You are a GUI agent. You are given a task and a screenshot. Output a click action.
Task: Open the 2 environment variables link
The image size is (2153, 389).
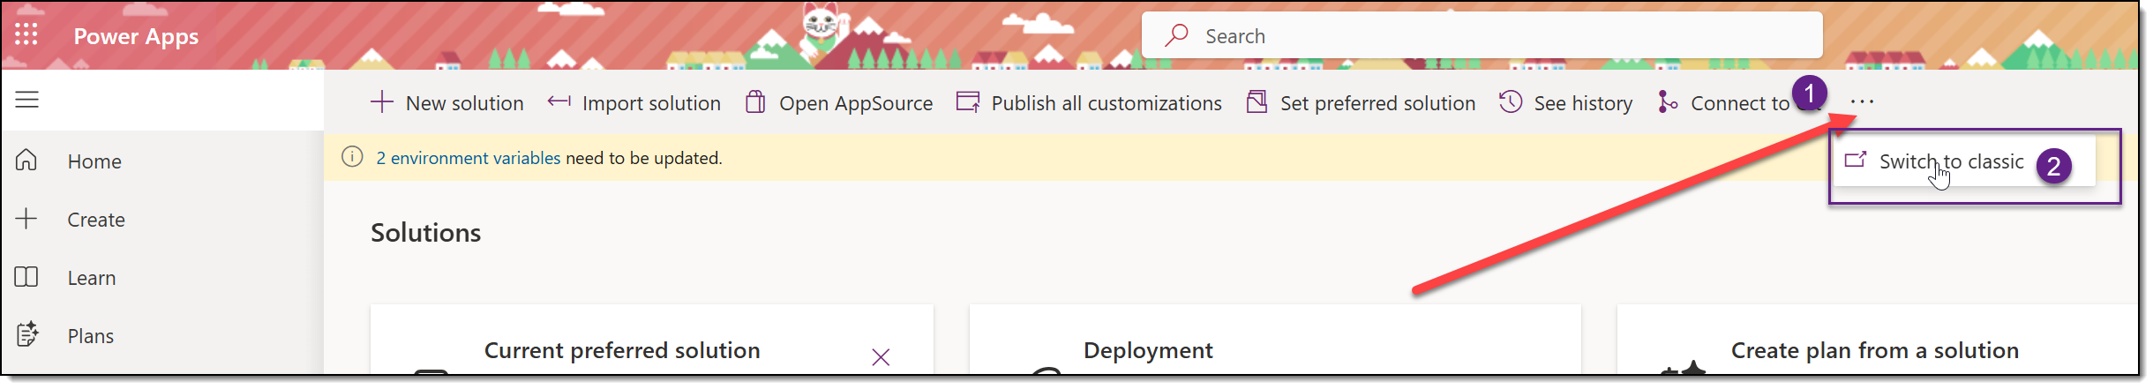click(468, 158)
